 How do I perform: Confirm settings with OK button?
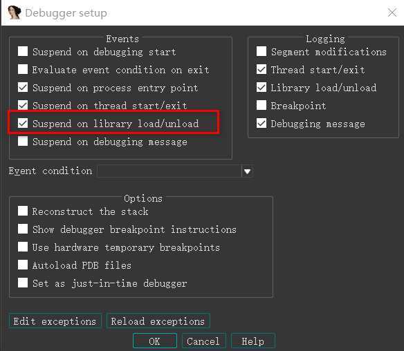tap(154, 341)
